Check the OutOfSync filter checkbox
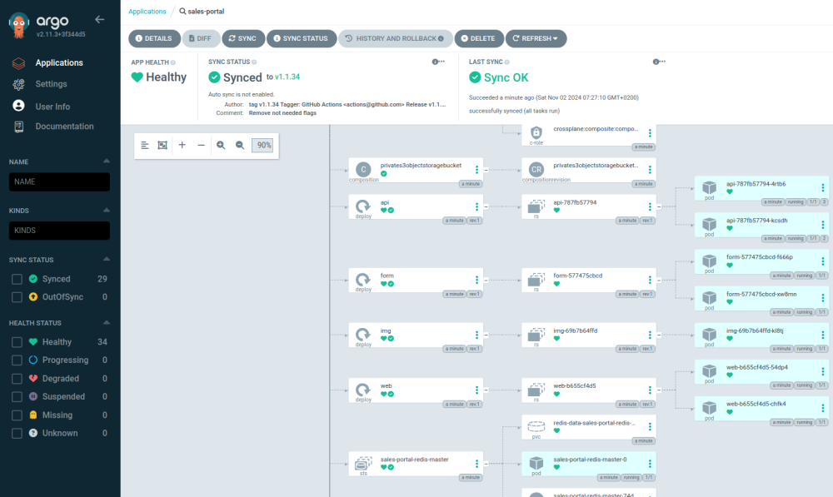The width and height of the screenshot is (833, 497). pos(17,297)
